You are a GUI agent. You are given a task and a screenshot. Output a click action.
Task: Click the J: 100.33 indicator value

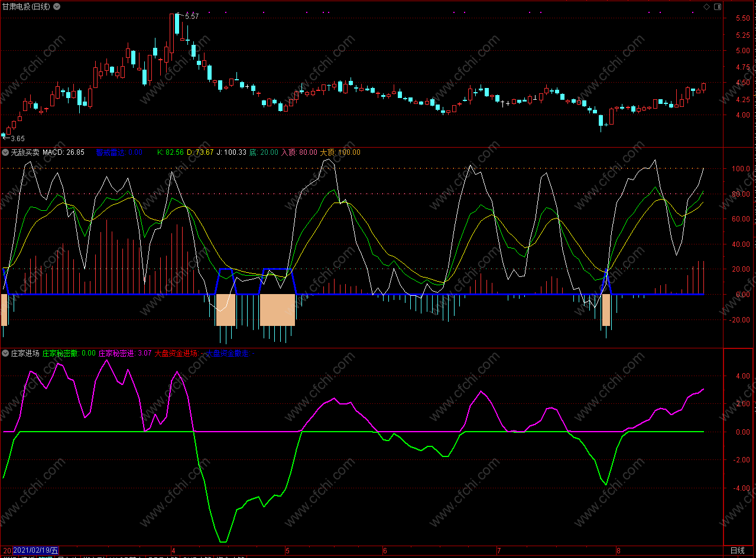(231, 152)
